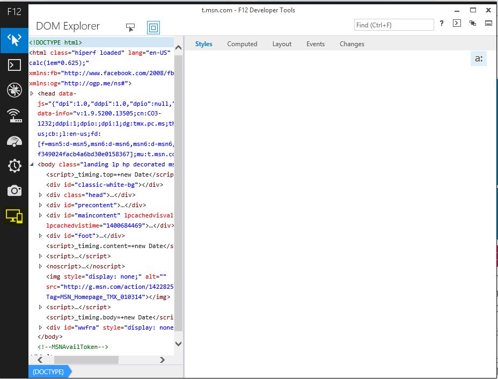Switch to the Computed tab
The image size is (498, 379).
coord(242,44)
